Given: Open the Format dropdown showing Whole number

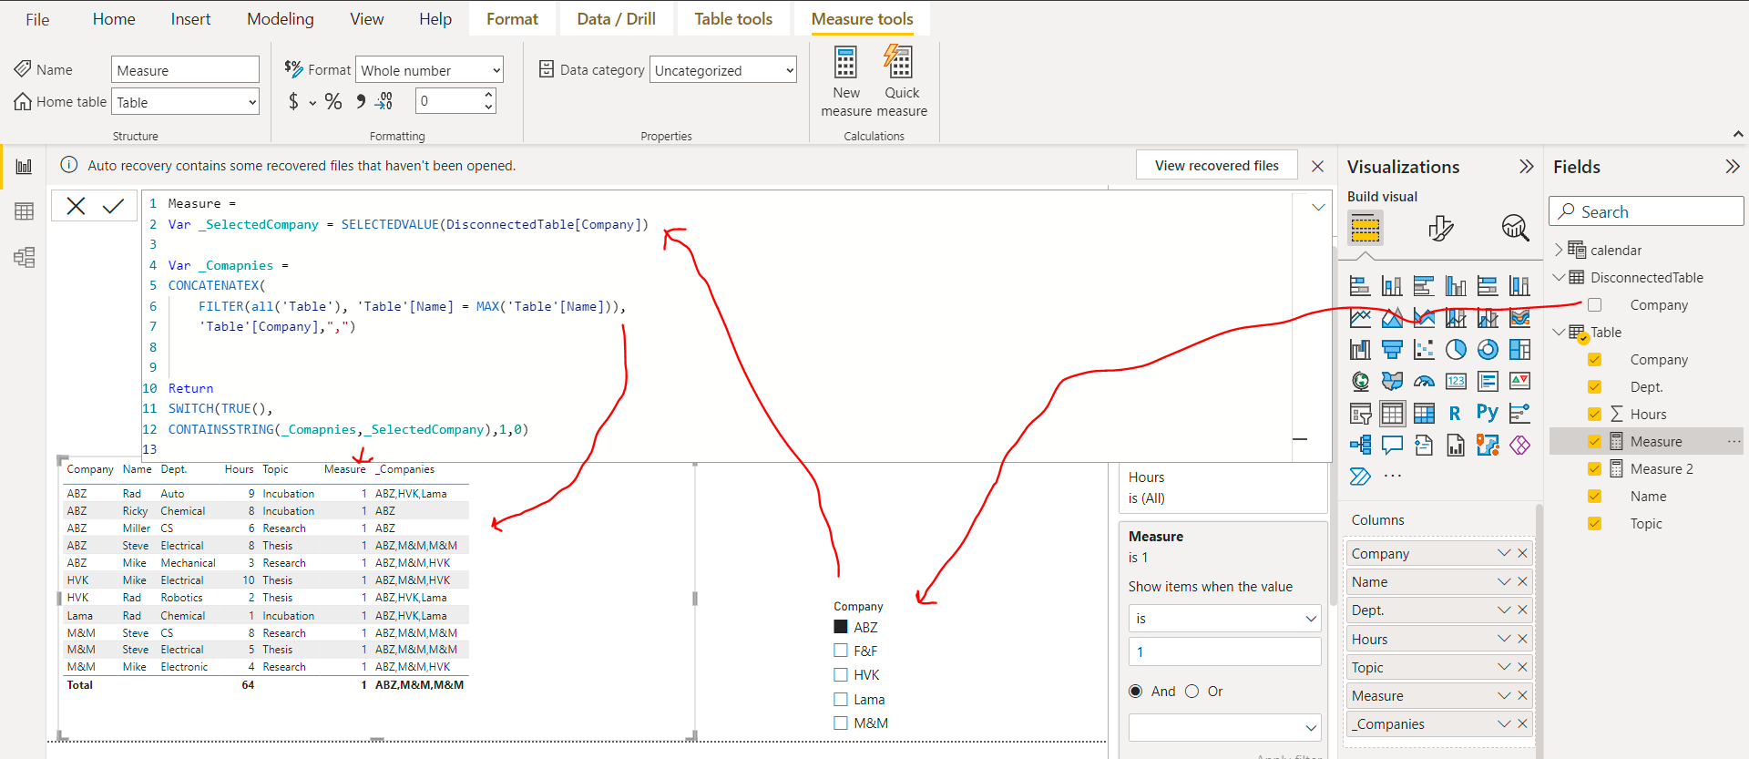Looking at the screenshot, I should (x=429, y=70).
